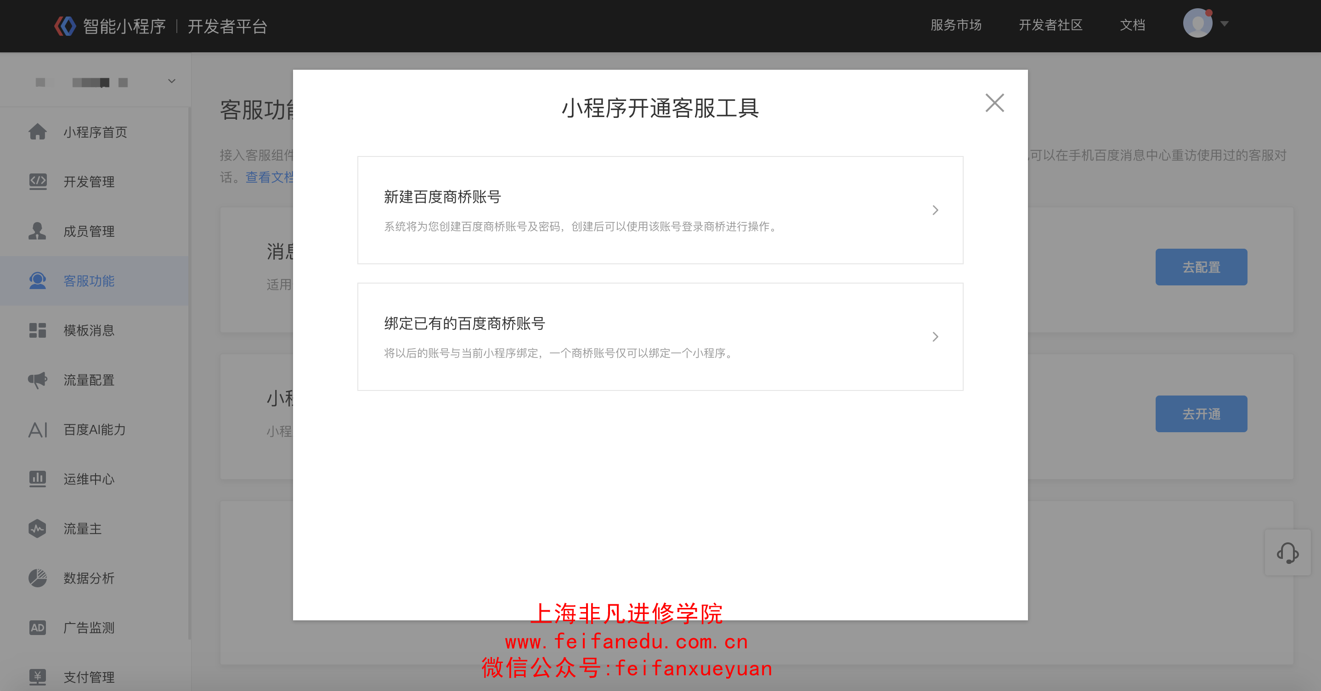
Task: Expand the account dropdown arrow beside avatar
Action: (x=1225, y=24)
